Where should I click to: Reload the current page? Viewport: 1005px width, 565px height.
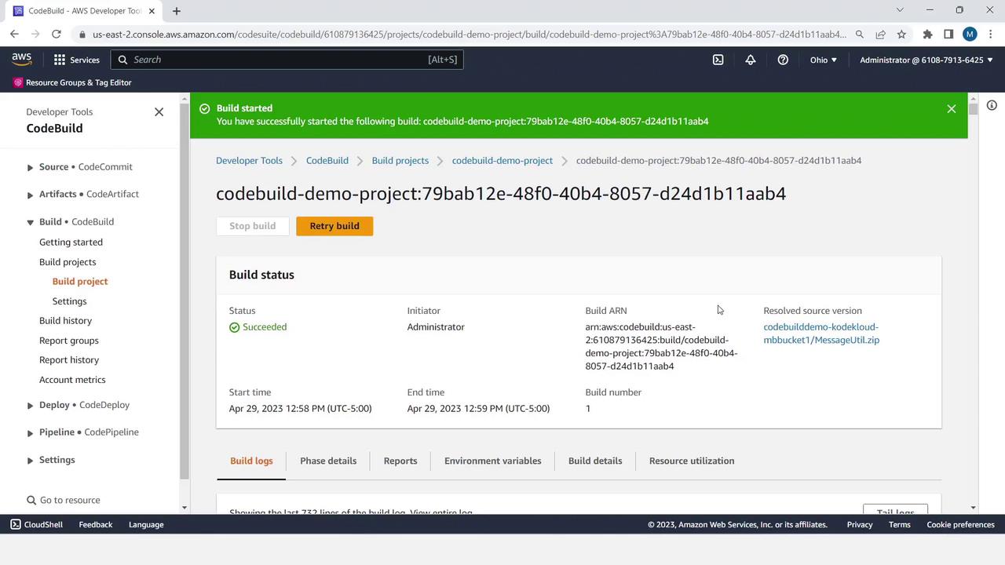pyautogui.click(x=57, y=34)
